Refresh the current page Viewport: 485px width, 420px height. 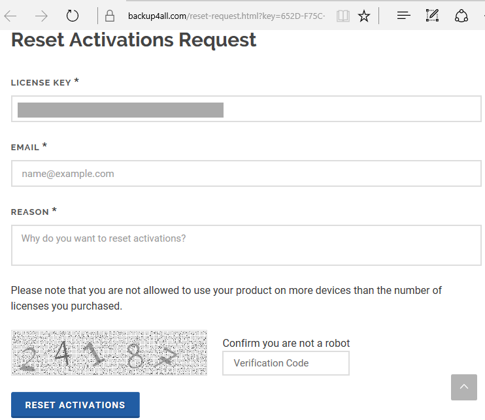click(73, 16)
